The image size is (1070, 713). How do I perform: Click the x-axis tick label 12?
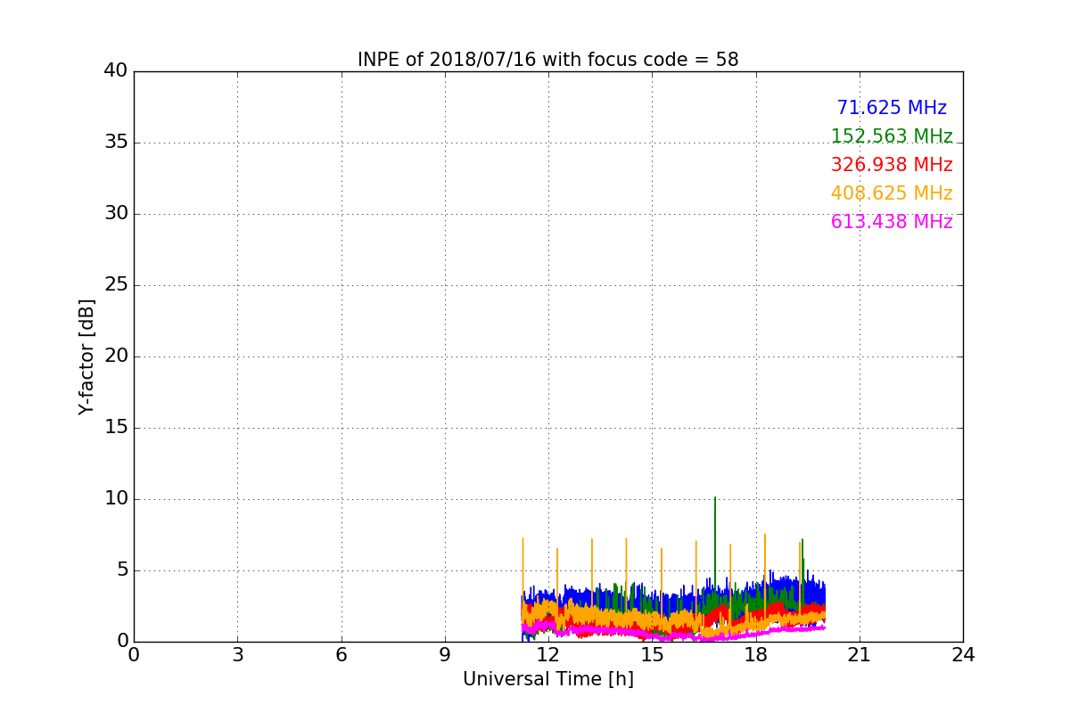pos(548,655)
